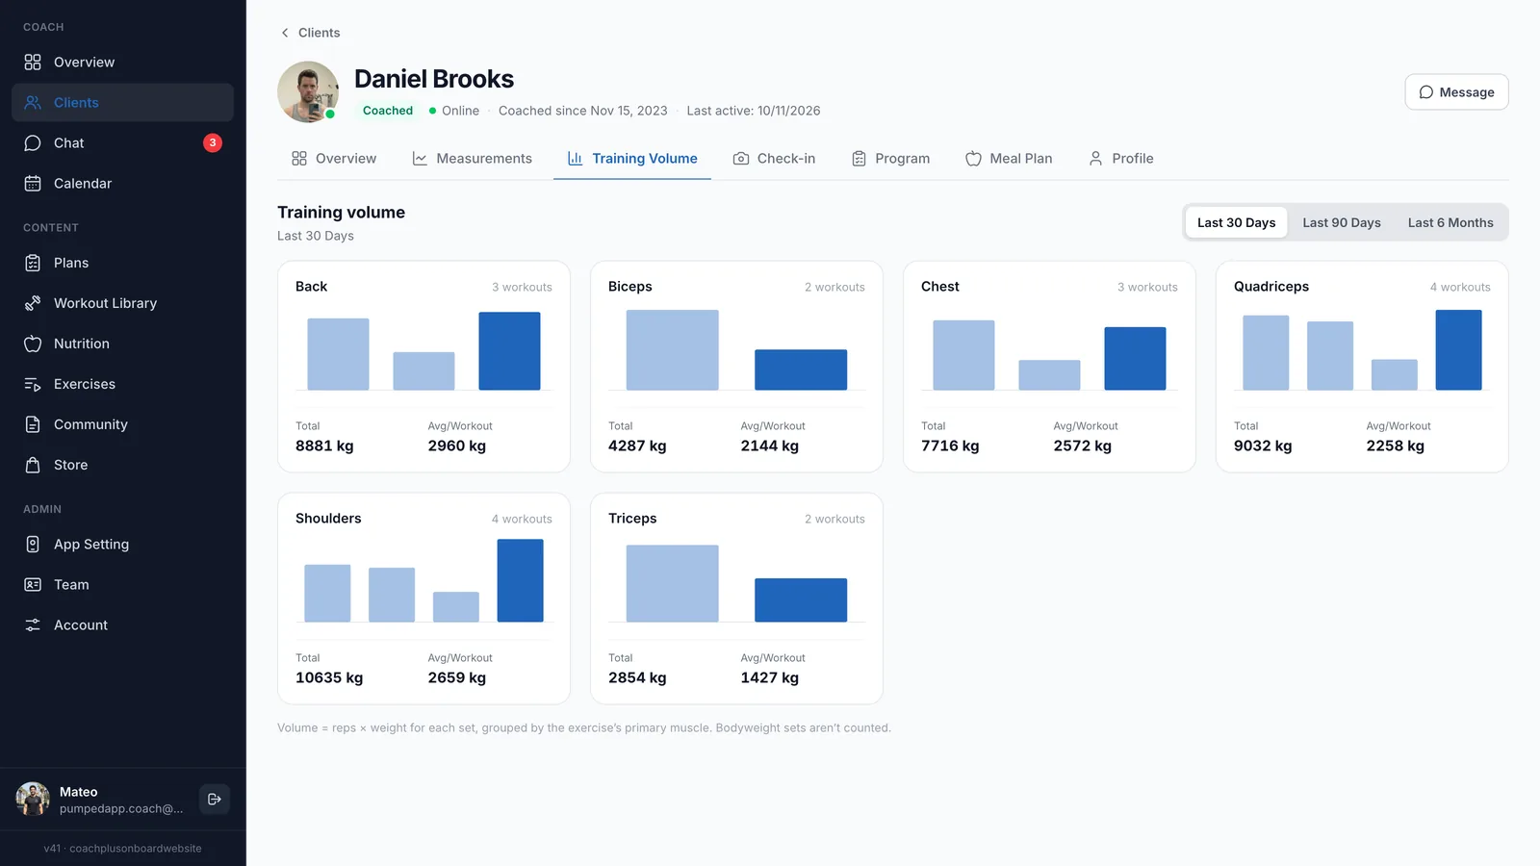The image size is (1540, 866).
Task: Open the Meal Plan tab
Action: coord(1009,159)
